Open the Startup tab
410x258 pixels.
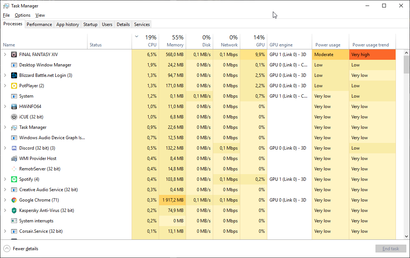(90, 25)
